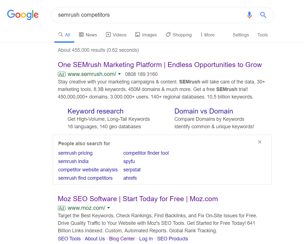Click the Ad badge beside www.semrush.com
304x244 pixels.
coord(62,74)
